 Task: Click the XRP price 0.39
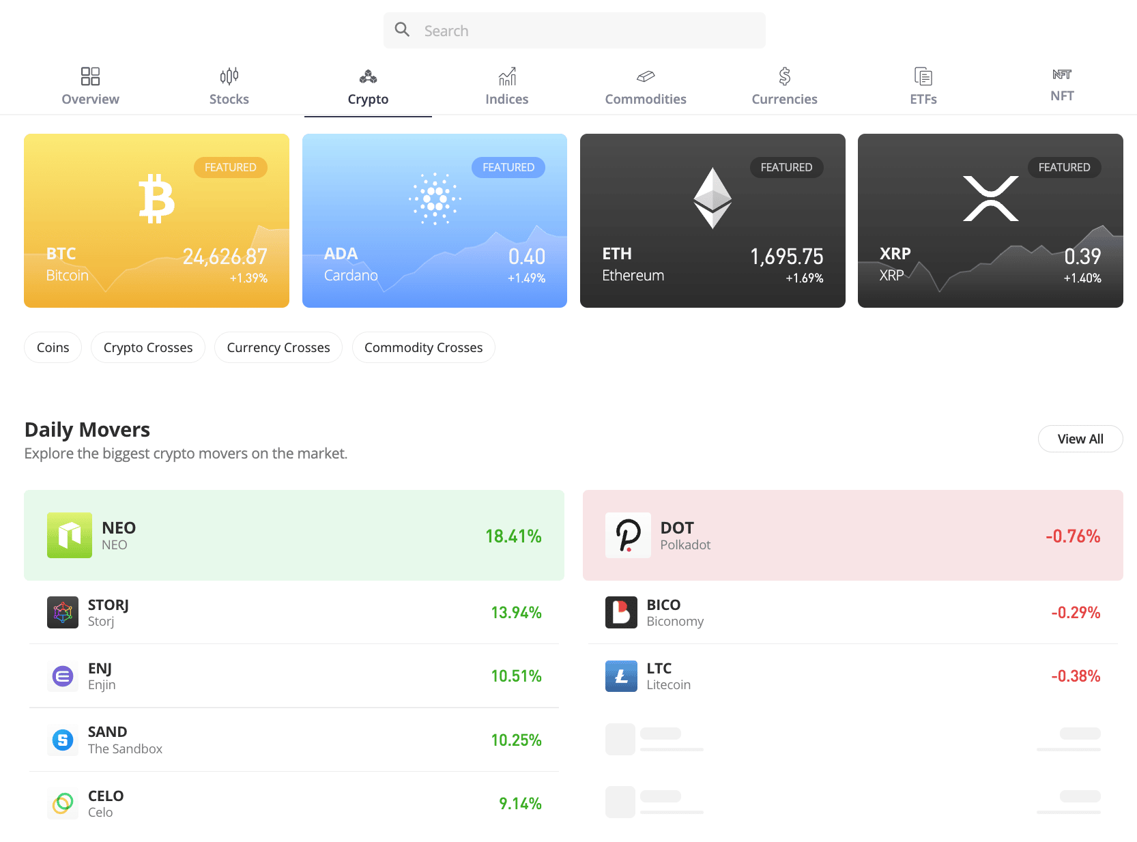pyautogui.click(x=1082, y=257)
